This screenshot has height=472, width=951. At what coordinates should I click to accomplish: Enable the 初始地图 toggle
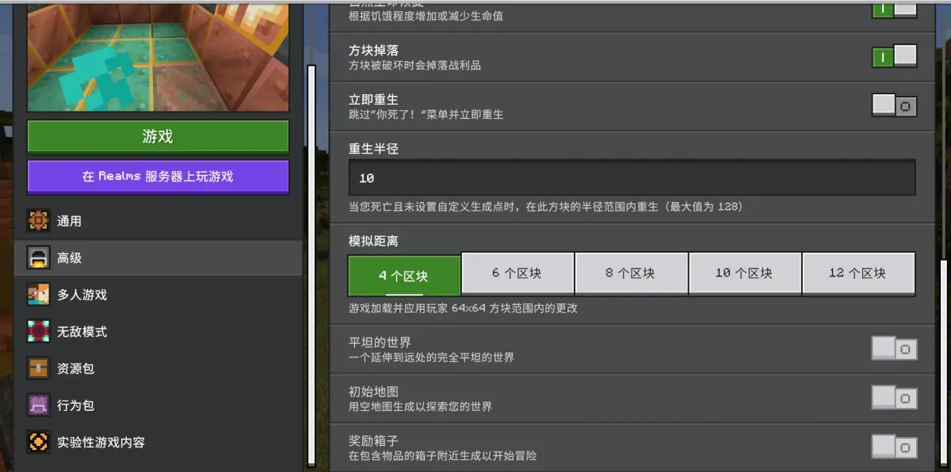coord(894,398)
